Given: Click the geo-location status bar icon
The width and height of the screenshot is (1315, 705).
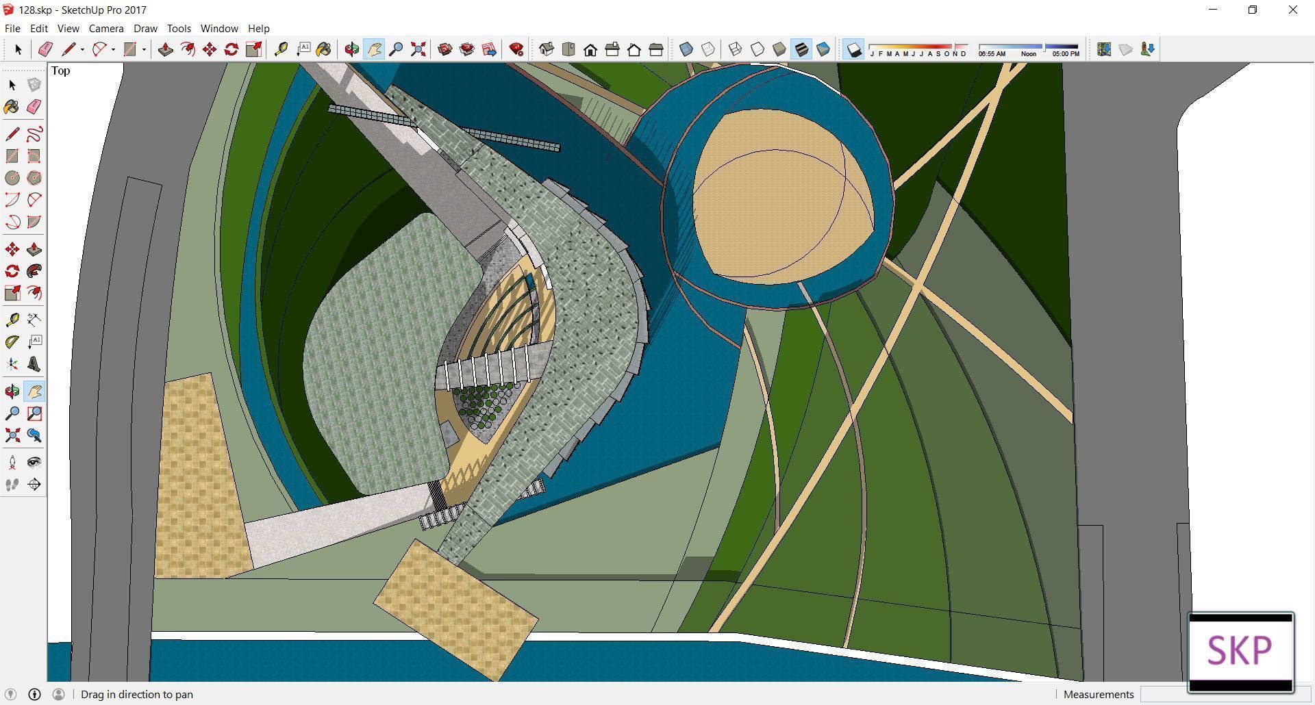Looking at the screenshot, I should [x=11, y=694].
